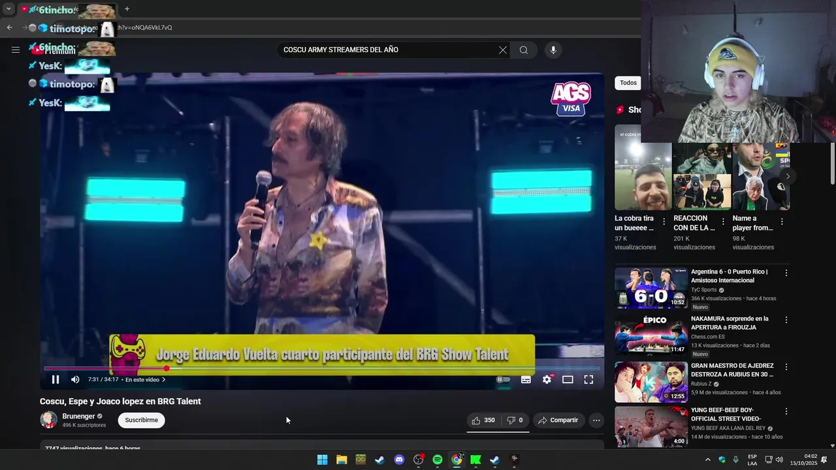The width and height of the screenshot is (836, 470).
Task: Open the Windows Start menu
Action: pos(322,460)
